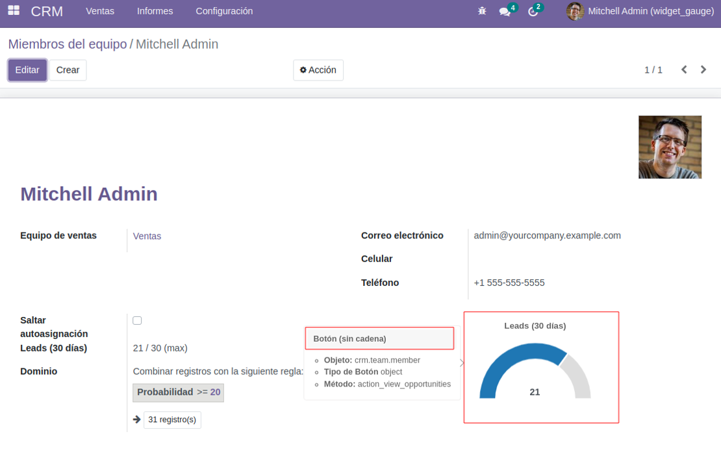Click the Leads (30 días) left field label
Viewport: 721px width, 456px height.
coord(54,348)
